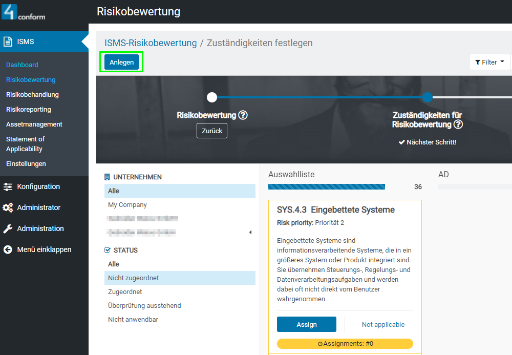Viewport: 512px width, 355px height.
Task: Click the Administration wrench icon
Action: pos(8,229)
